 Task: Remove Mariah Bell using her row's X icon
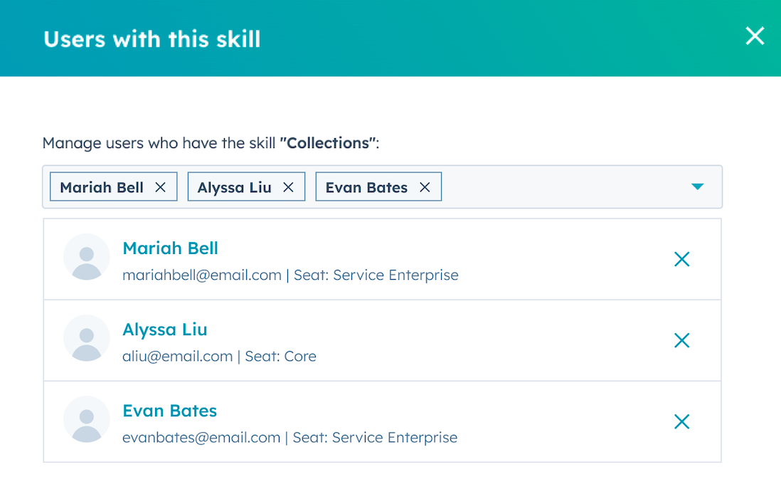[681, 259]
